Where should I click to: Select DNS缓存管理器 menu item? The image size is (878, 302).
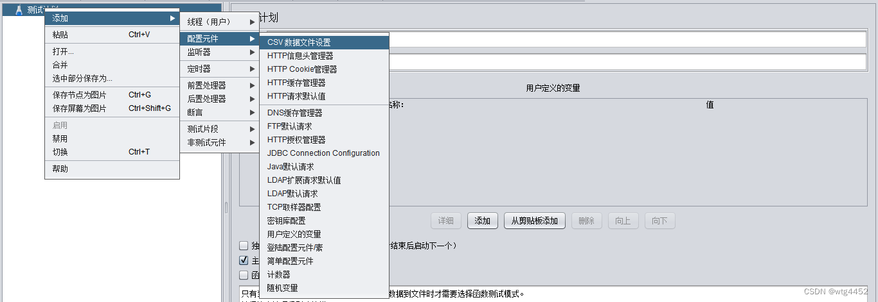(325, 113)
